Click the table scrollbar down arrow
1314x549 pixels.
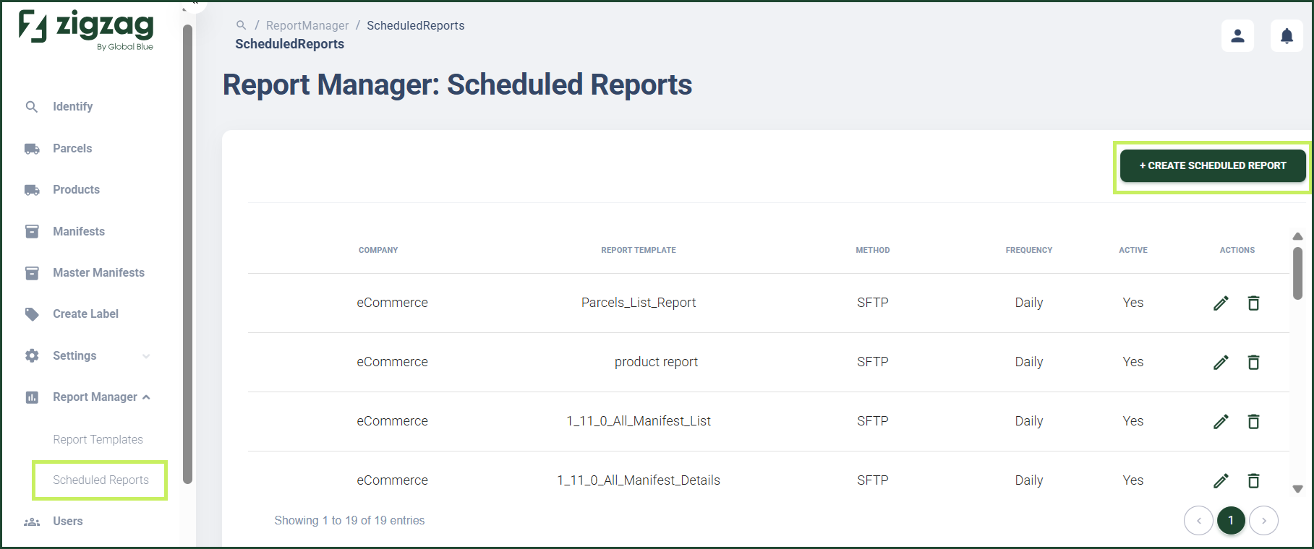(x=1297, y=489)
